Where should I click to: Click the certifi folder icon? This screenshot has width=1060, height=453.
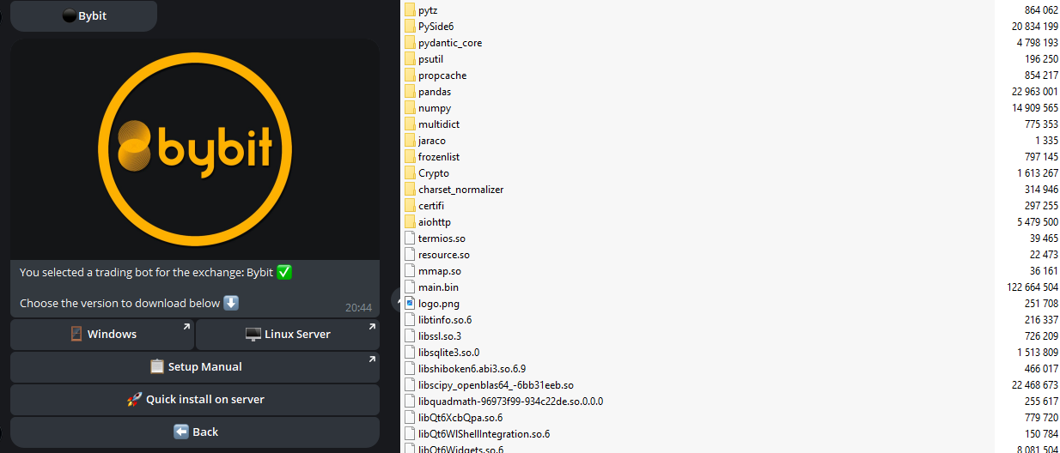pos(410,206)
